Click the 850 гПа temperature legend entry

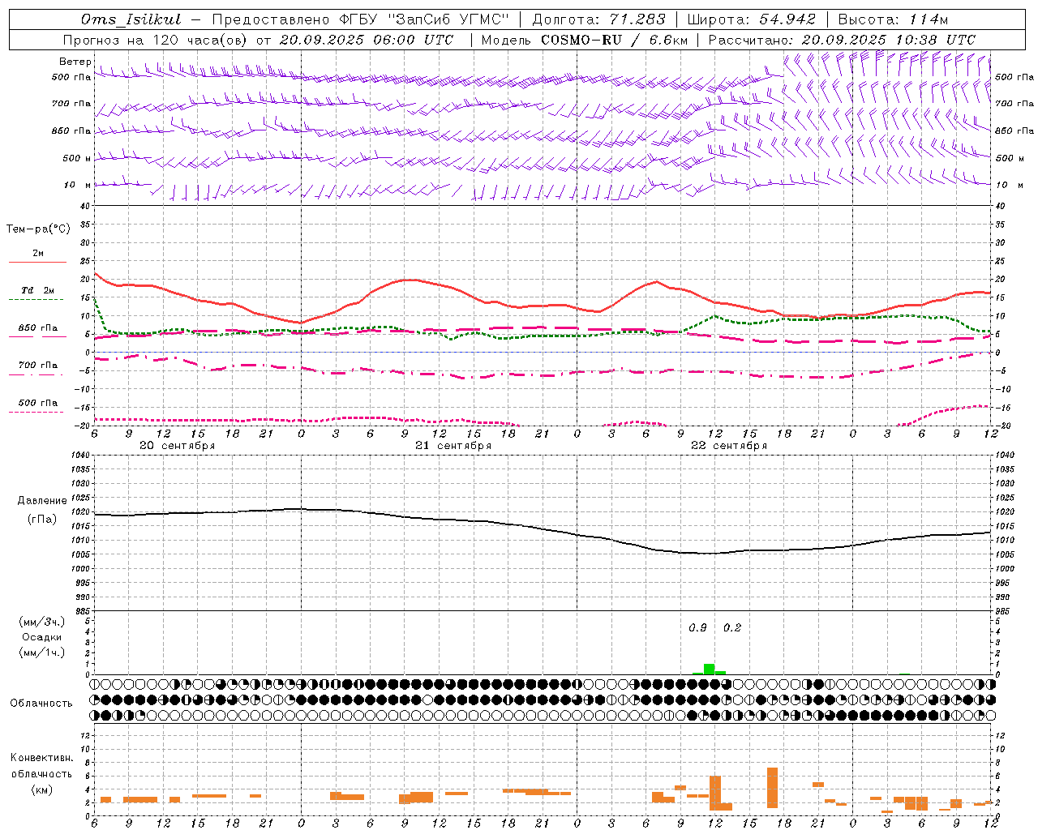click(x=38, y=328)
